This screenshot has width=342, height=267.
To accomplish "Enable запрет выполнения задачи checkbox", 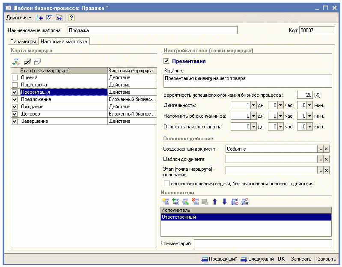I will tap(167, 184).
